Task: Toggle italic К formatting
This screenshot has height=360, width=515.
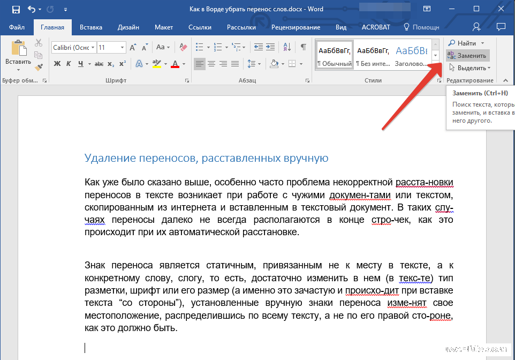Action: (x=69, y=64)
